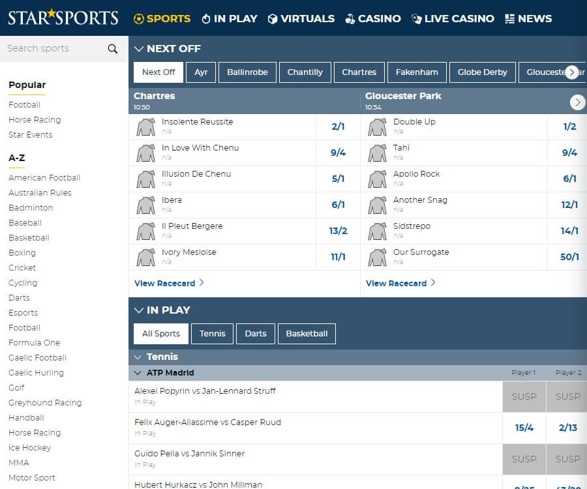Select the Ballinrobe race tab
Screen dimensions: 587x489
247,72
